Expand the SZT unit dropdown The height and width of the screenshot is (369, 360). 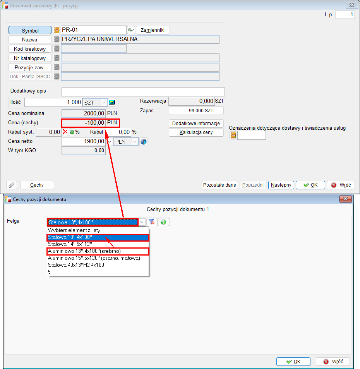pos(104,102)
